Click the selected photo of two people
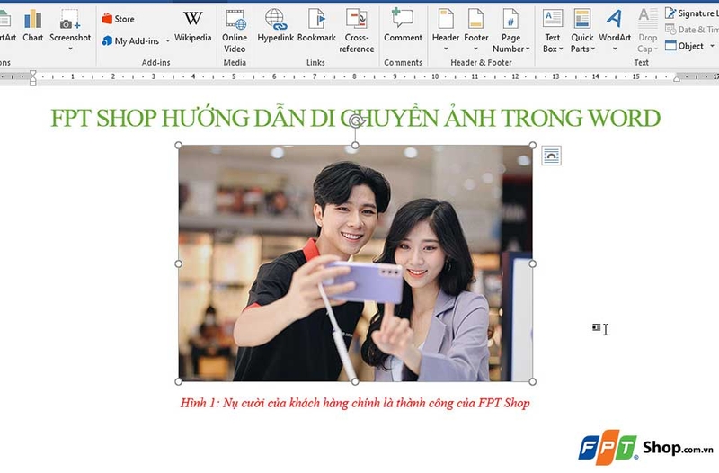This screenshot has width=719, height=473. click(355, 263)
